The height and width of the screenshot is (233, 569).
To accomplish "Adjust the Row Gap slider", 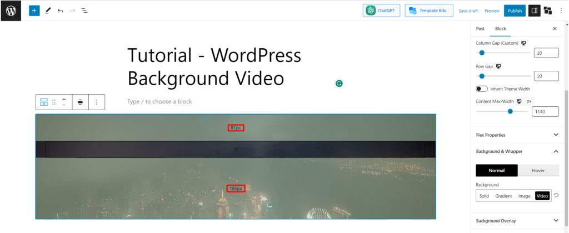I will (x=503, y=76).
